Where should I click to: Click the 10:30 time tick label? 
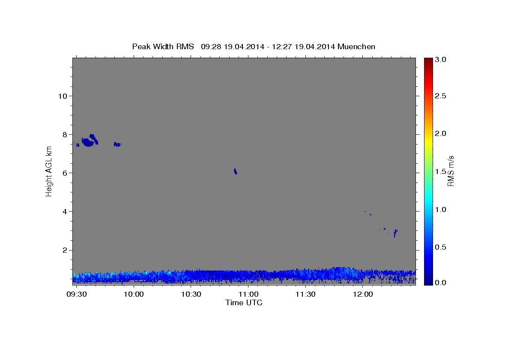click(x=191, y=295)
